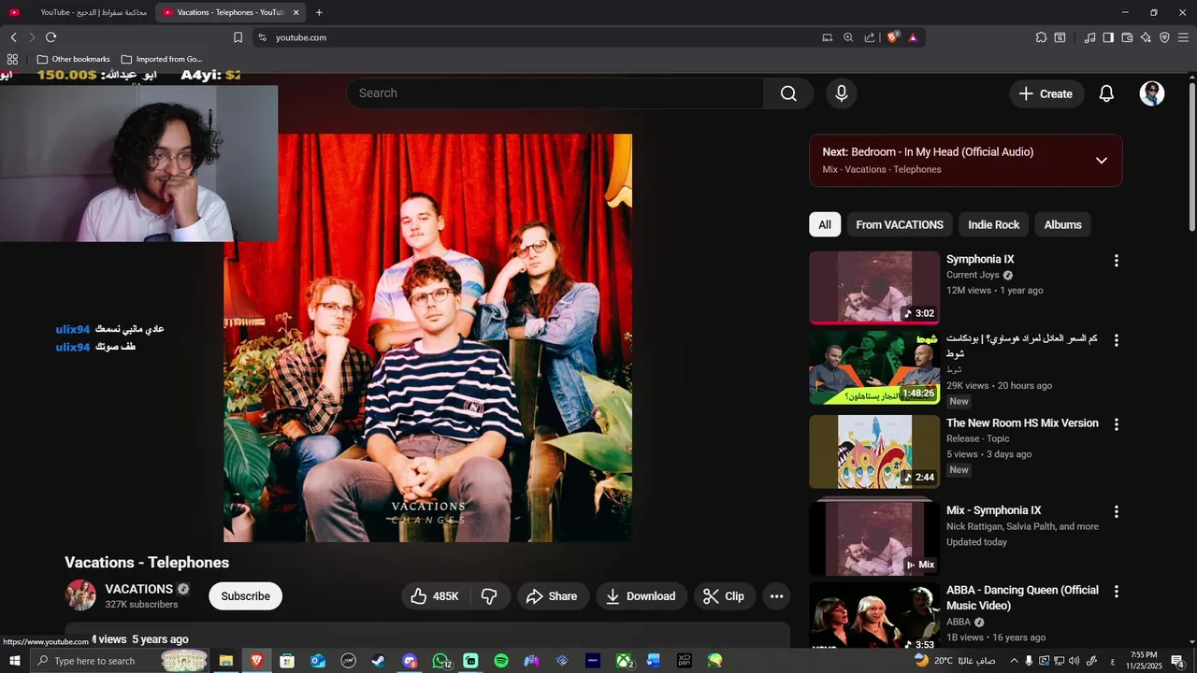Open the YouTube notifications bell
The image size is (1197, 673).
(1106, 93)
